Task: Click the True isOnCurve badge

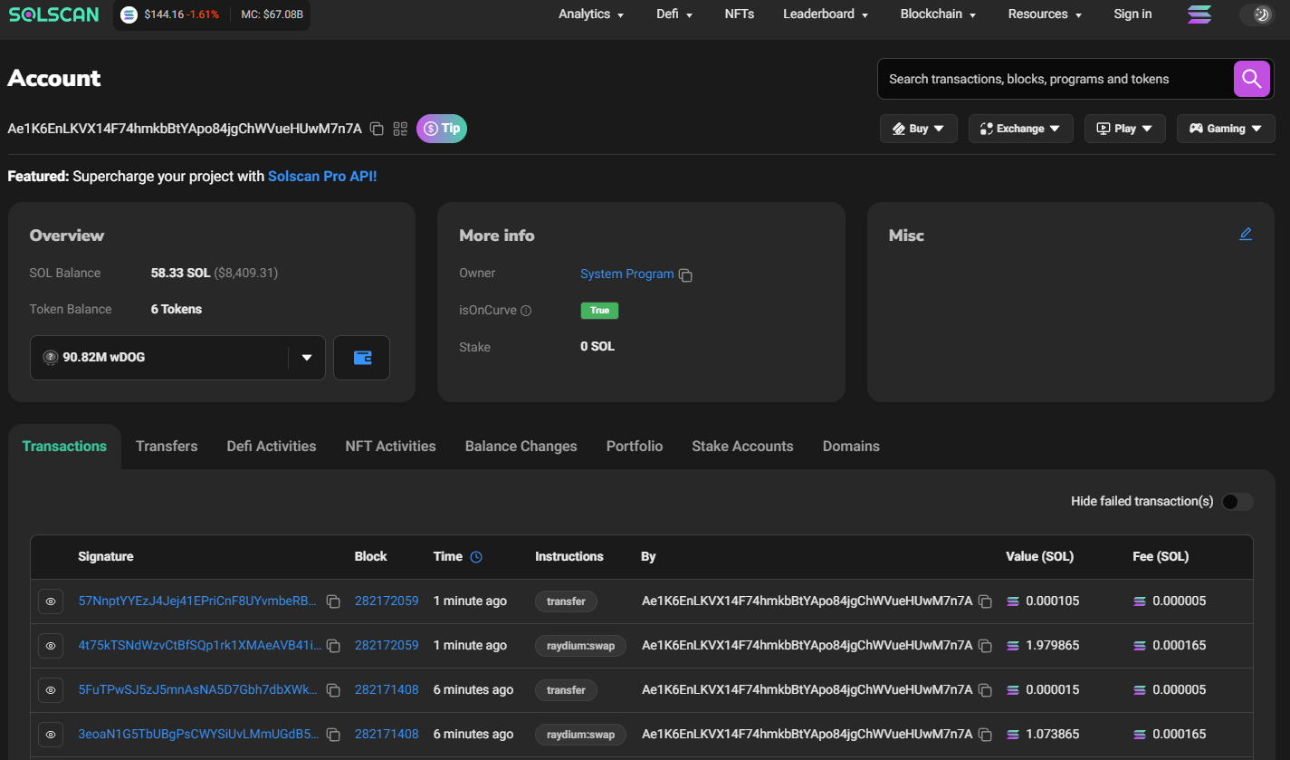Action: [599, 311]
